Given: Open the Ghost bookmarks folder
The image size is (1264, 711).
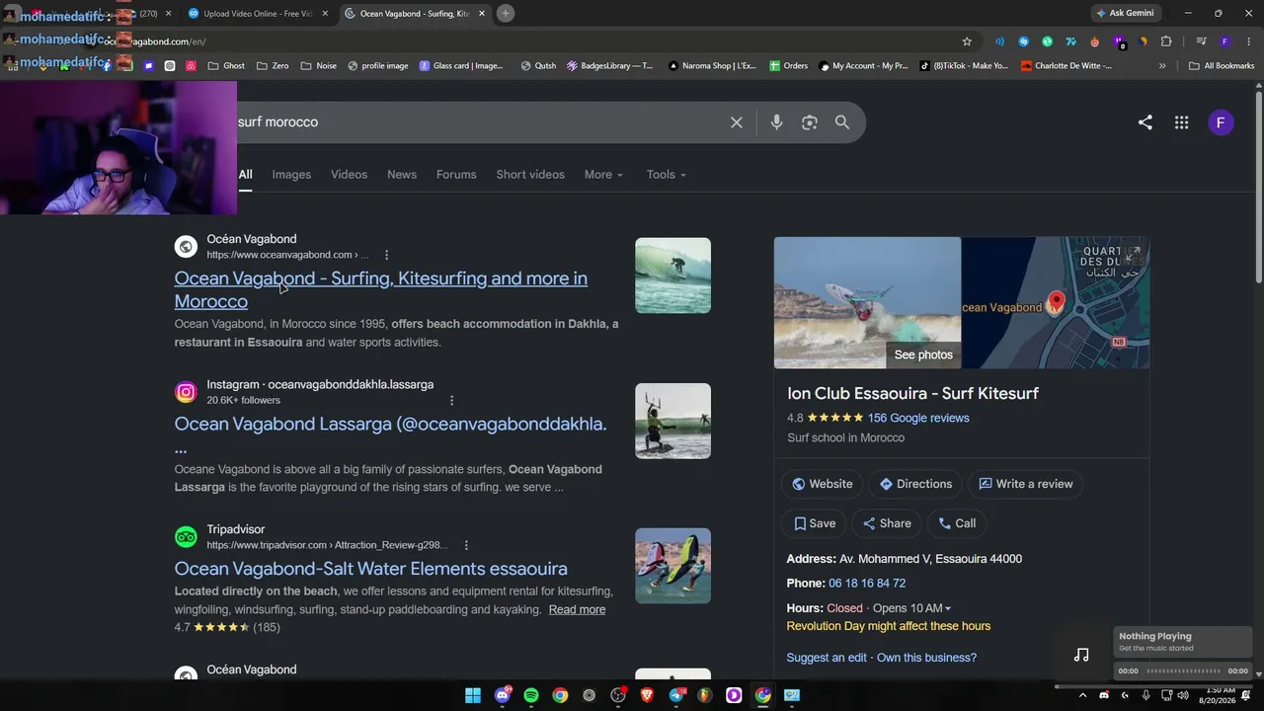Looking at the screenshot, I should [x=226, y=66].
